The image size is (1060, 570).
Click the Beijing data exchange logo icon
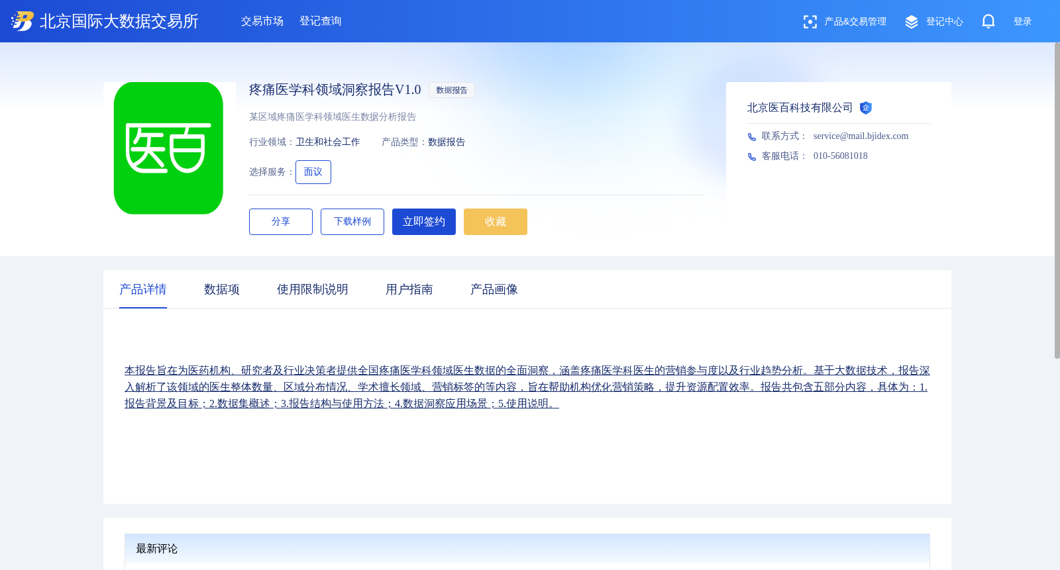pyautogui.click(x=22, y=21)
